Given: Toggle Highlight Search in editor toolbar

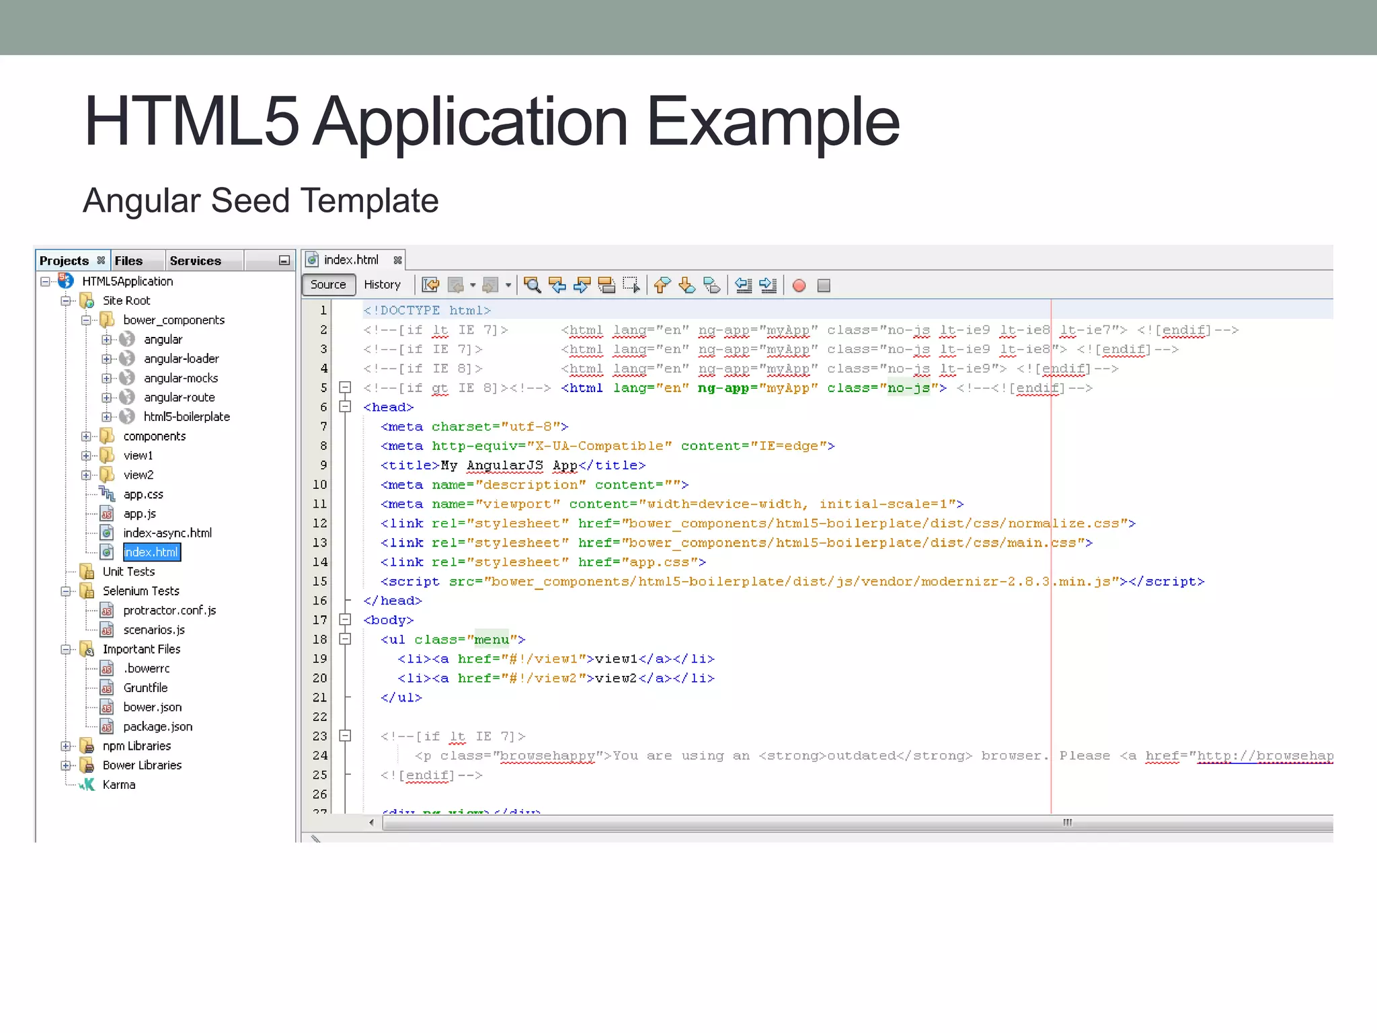Looking at the screenshot, I should [x=606, y=285].
